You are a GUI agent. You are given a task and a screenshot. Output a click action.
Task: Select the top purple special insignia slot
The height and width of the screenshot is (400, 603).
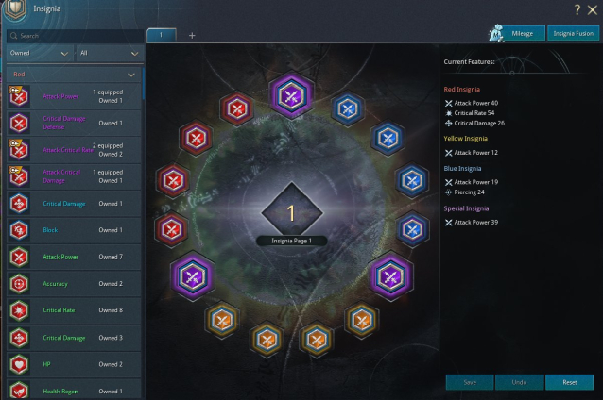(291, 96)
